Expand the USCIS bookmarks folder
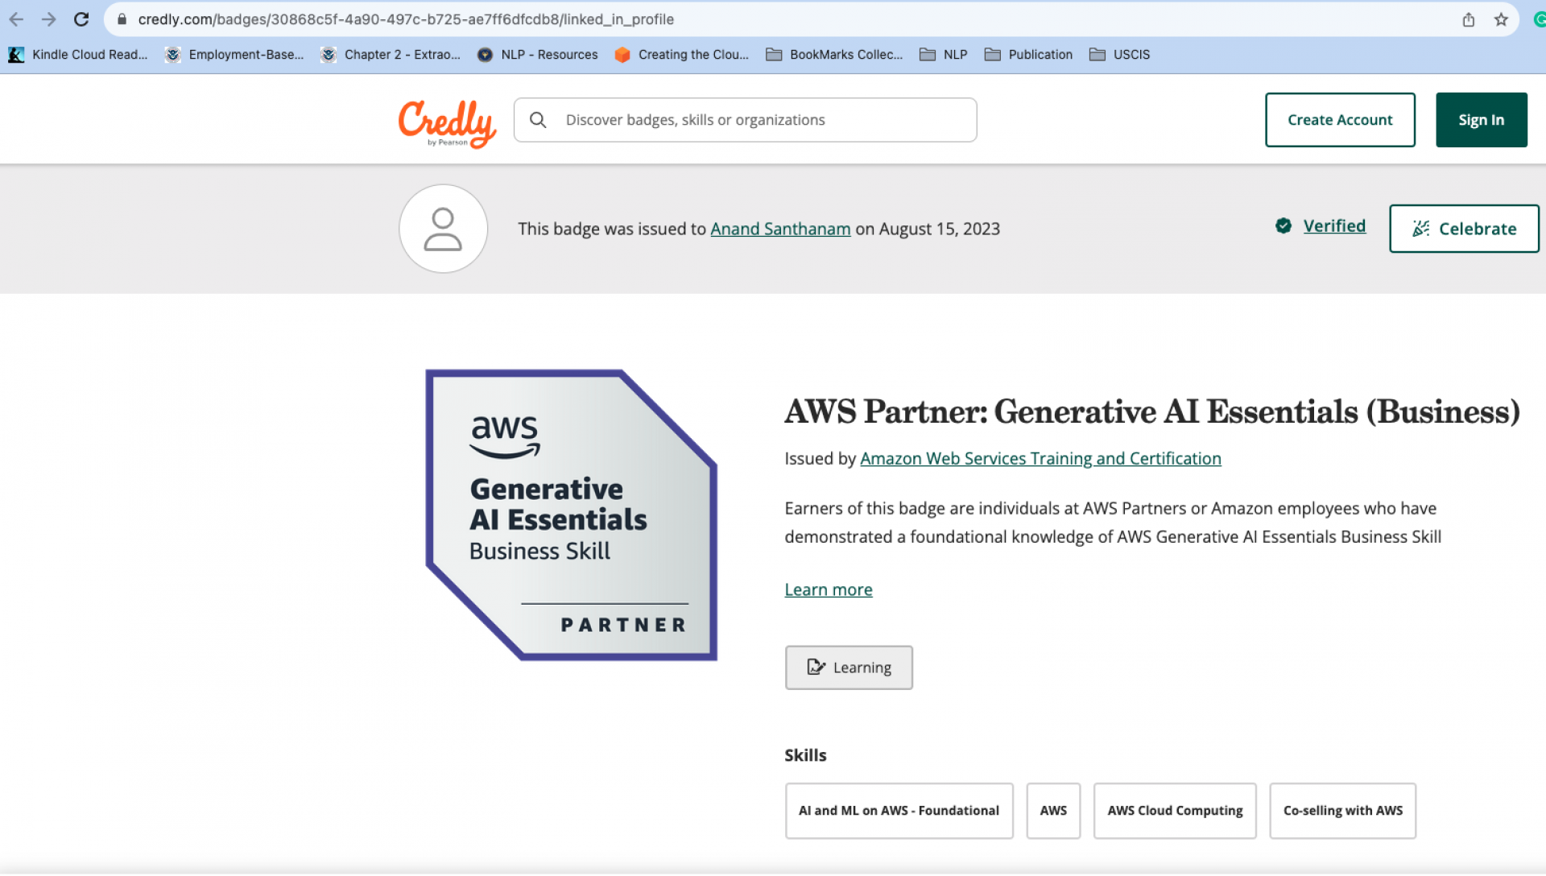Image resolution: width=1546 pixels, height=876 pixels. (1120, 54)
